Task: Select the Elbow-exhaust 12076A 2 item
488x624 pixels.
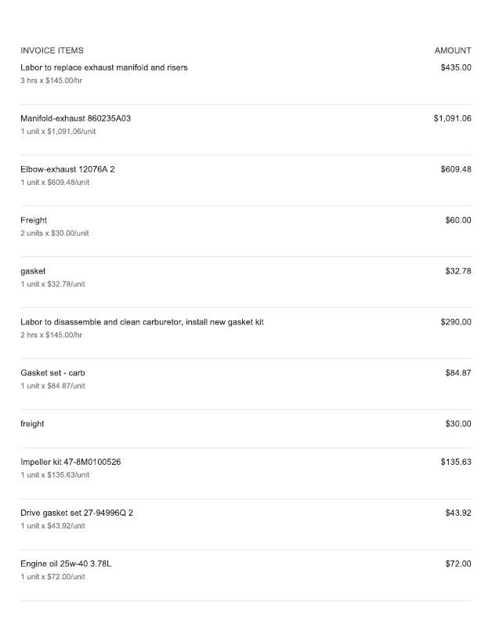Action: click(67, 169)
